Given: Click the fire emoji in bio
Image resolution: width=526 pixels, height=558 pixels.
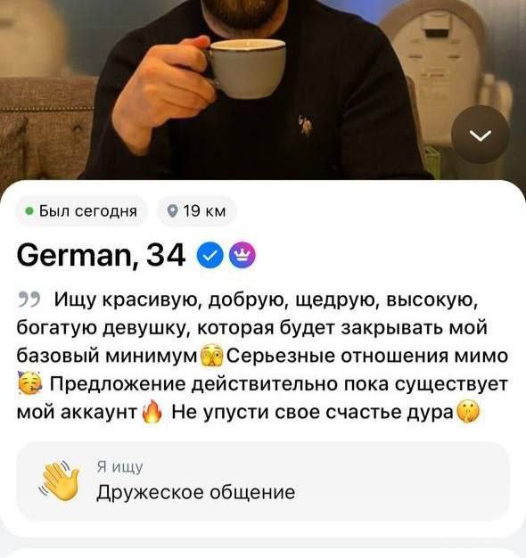Looking at the screenshot, I should [x=152, y=412].
